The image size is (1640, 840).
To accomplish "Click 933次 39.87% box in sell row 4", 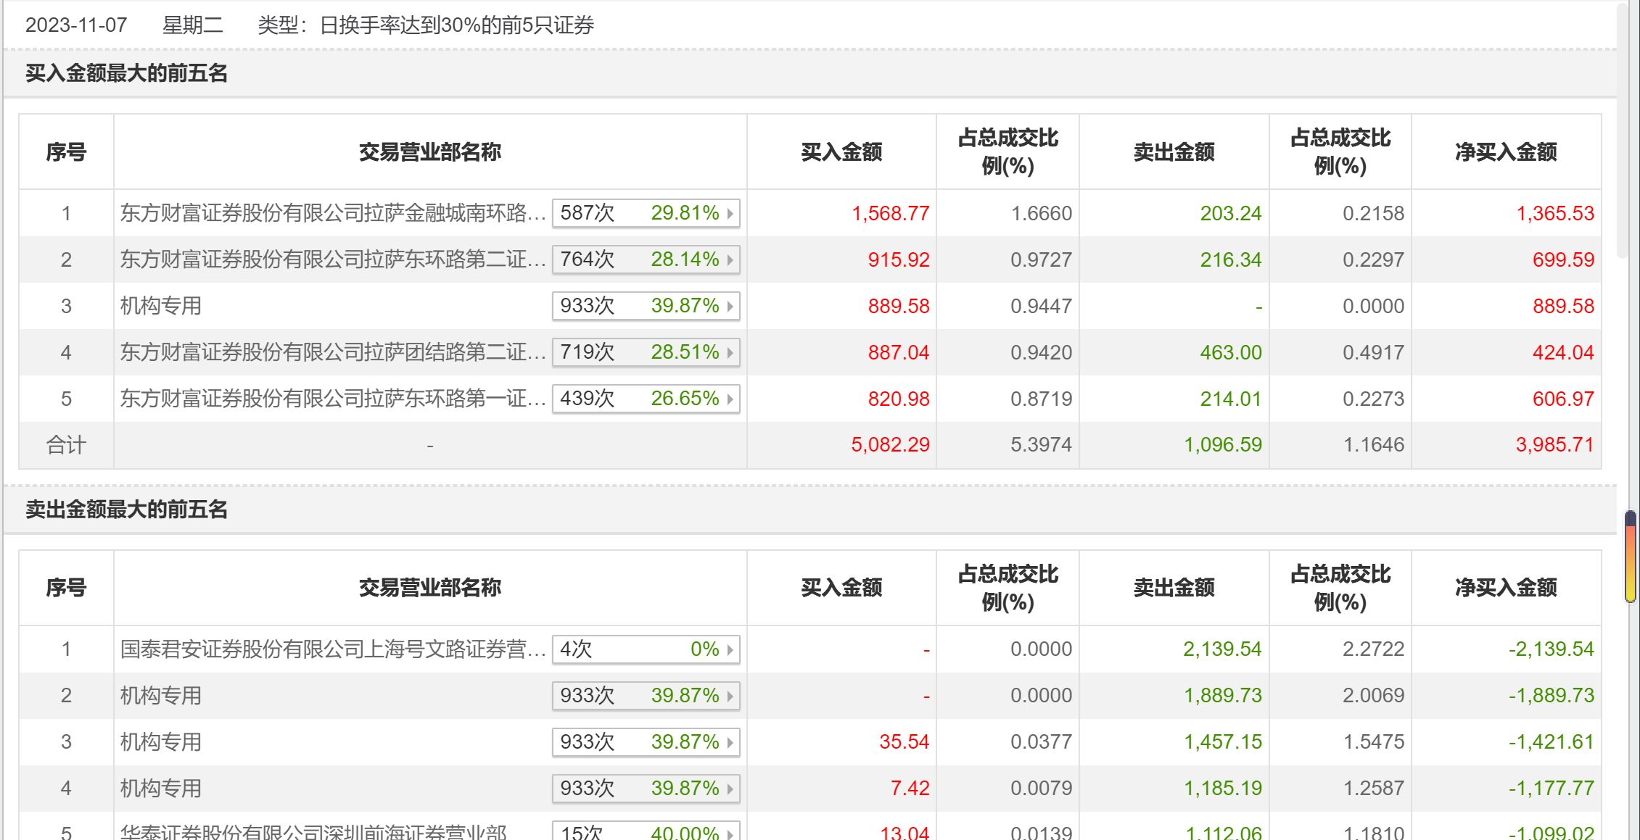I will [646, 789].
